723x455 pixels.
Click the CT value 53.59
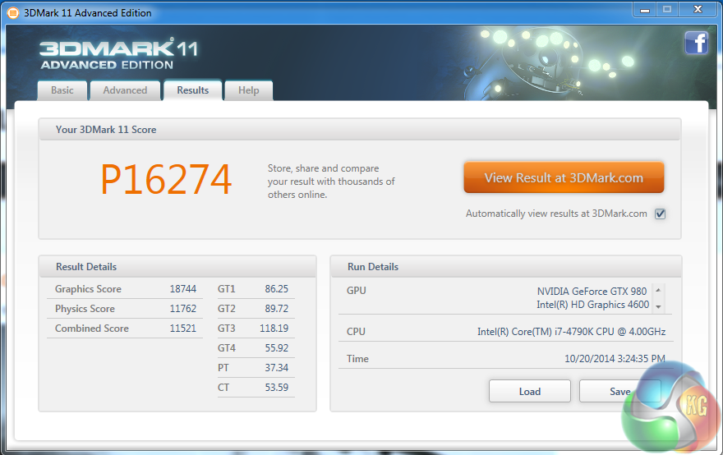[x=277, y=388]
